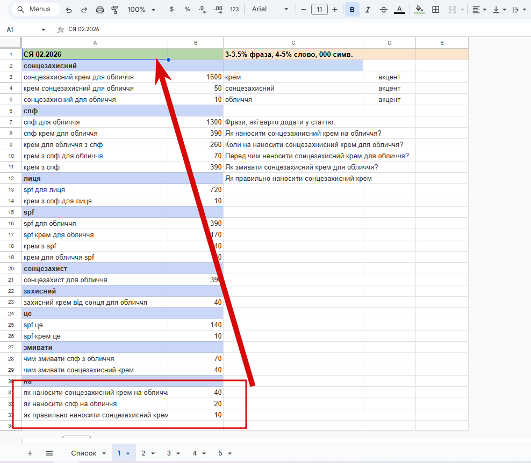Select cell Фрази, які варто додати у статтю:
This screenshot has width=531, height=463.
coord(293,122)
